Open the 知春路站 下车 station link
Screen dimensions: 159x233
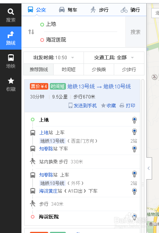coord(46,149)
